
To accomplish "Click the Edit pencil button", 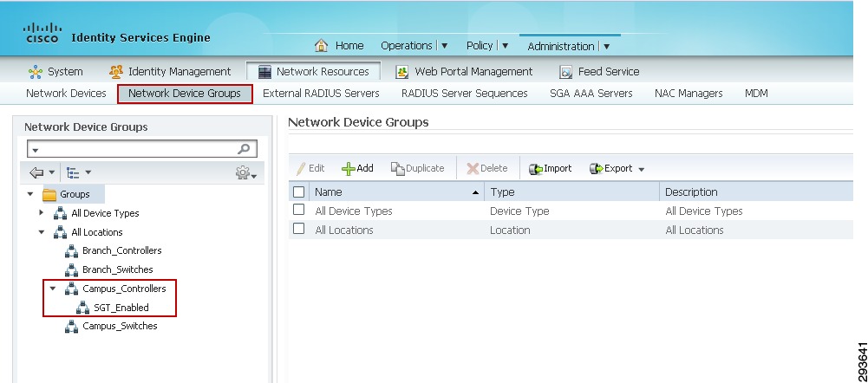I will pyautogui.click(x=310, y=168).
